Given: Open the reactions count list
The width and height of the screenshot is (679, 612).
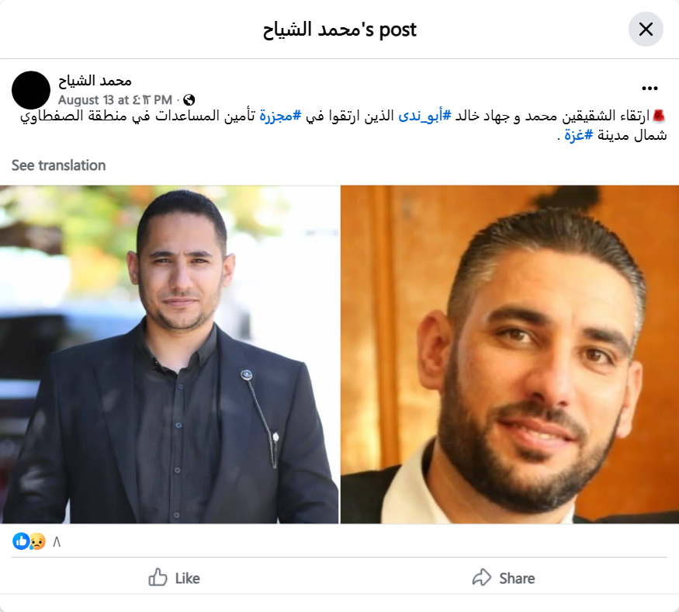Looking at the screenshot, I should pyautogui.click(x=57, y=542).
